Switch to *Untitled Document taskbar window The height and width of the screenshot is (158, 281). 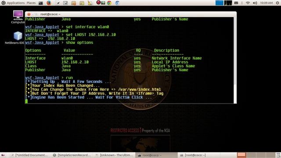pyautogui.click(x=30, y=155)
